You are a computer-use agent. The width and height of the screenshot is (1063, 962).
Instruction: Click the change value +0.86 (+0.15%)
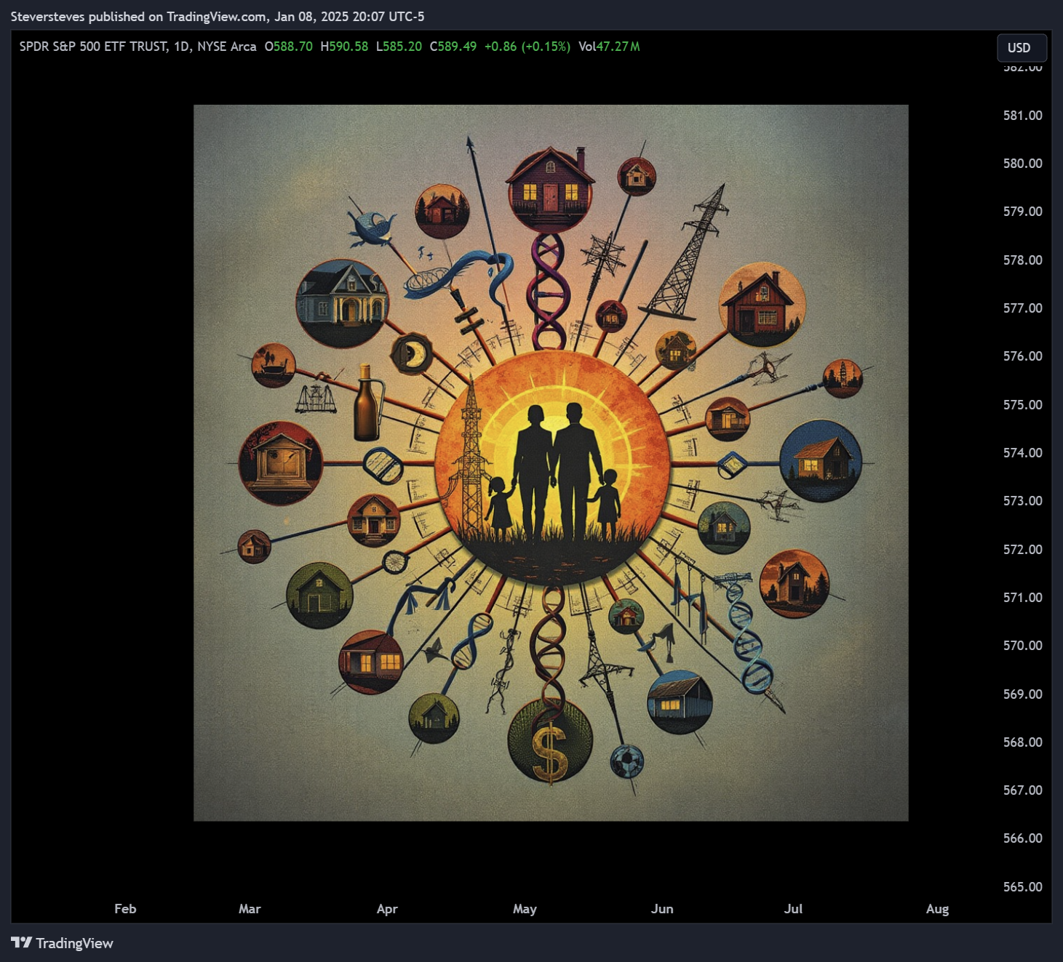(527, 47)
